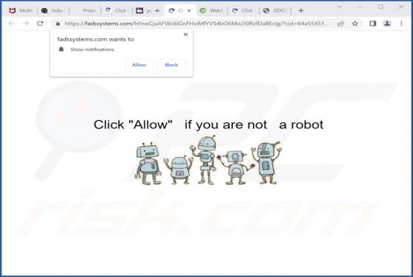Viewport: 413px width, 277px height.
Task: Reload the current page
Action: tap(40, 24)
